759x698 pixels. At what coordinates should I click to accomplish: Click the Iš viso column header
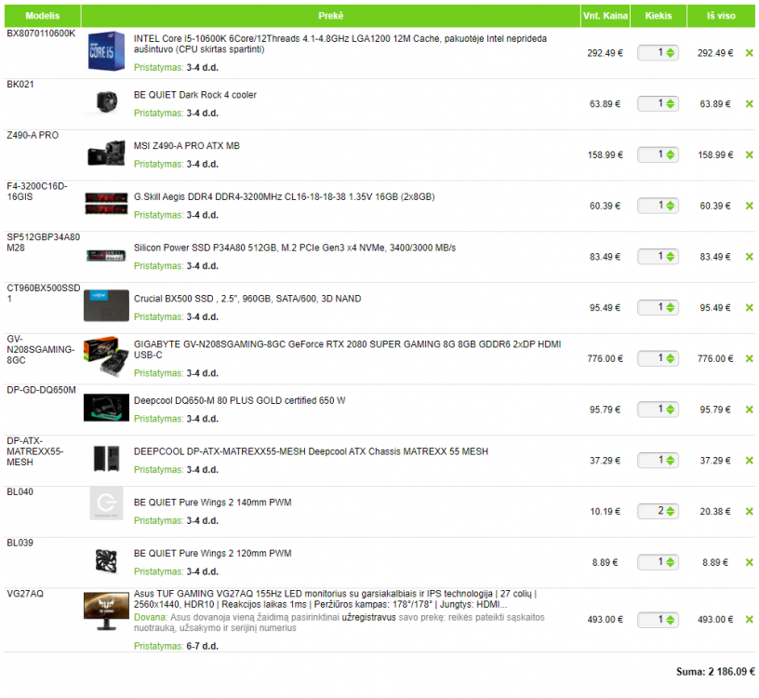pos(721,16)
